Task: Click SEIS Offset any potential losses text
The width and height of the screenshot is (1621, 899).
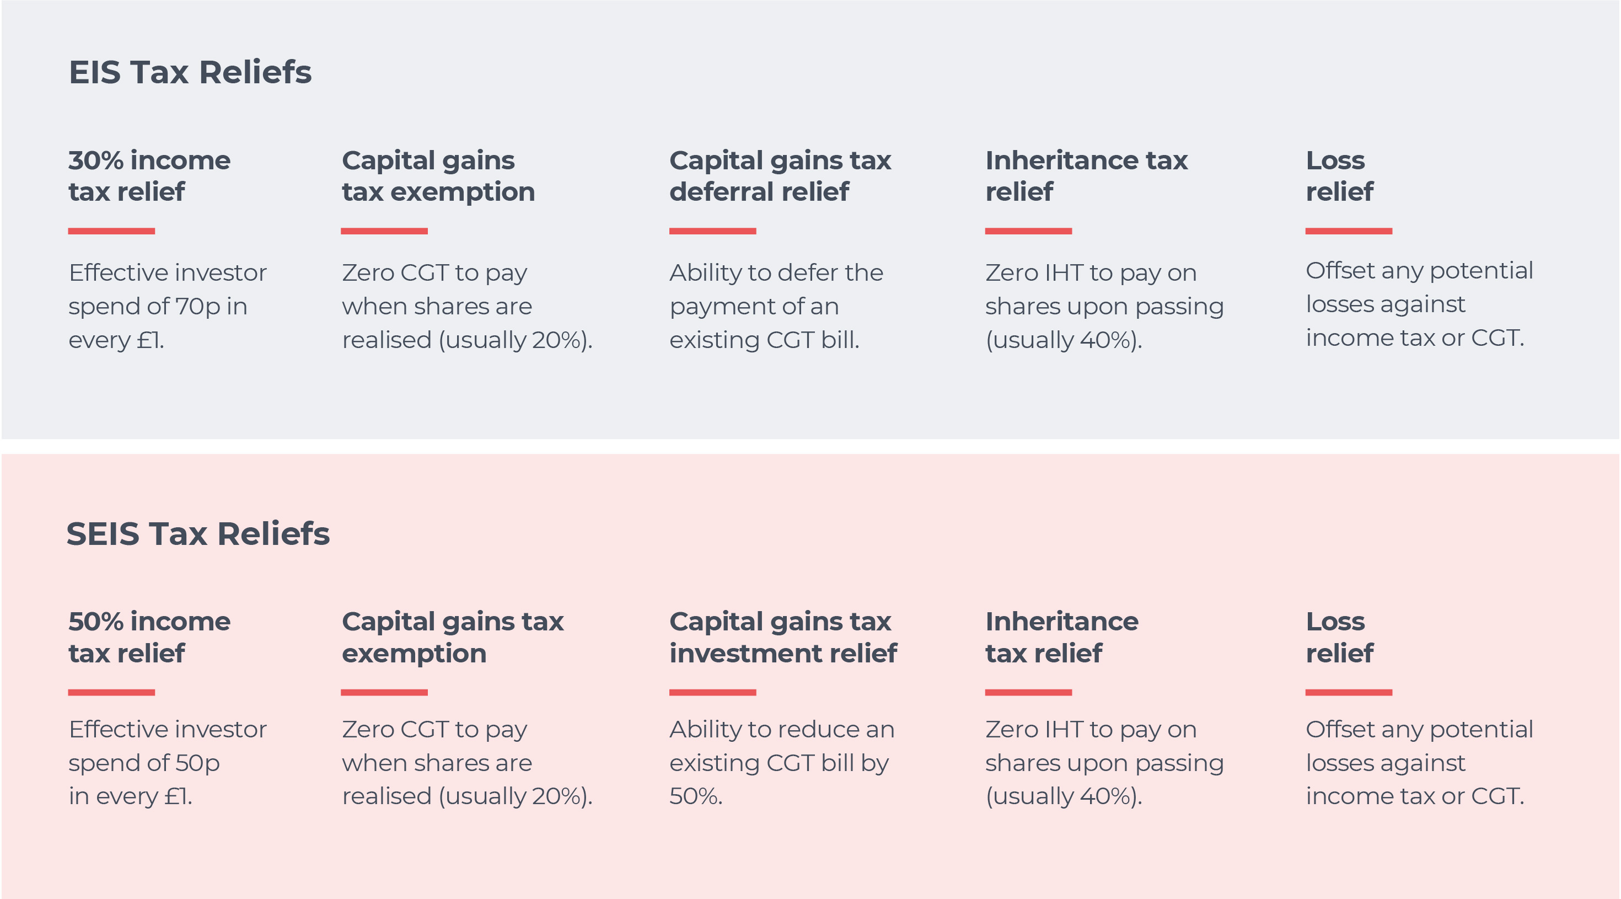Action: tap(1419, 762)
